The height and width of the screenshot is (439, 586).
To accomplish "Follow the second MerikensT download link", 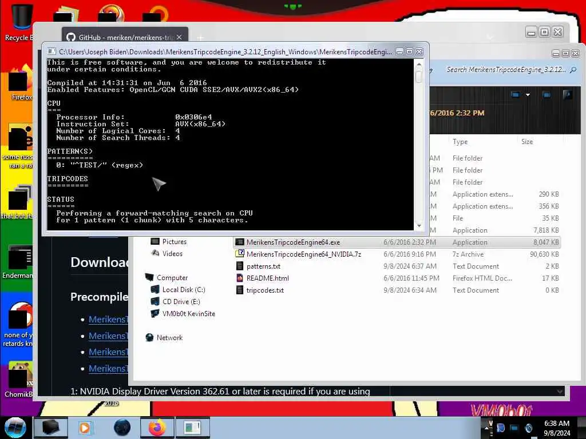I will coord(108,336).
